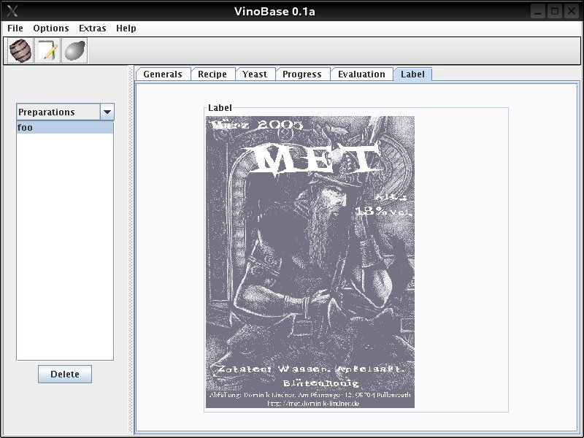Maximize the VinoBase window
Screen dimensions: 584x438
pyautogui.click(x=554, y=11)
